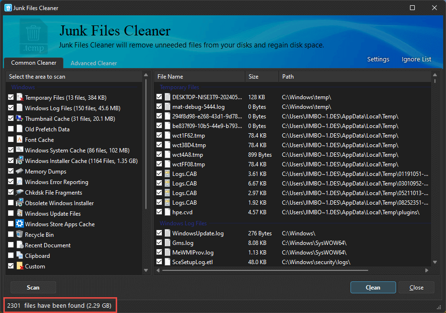Click the 2301 files have been found status text
446x313 pixels.
(x=59, y=306)
